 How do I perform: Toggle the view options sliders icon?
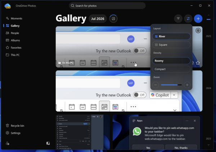pyautogui.click(x=188, y=18)
